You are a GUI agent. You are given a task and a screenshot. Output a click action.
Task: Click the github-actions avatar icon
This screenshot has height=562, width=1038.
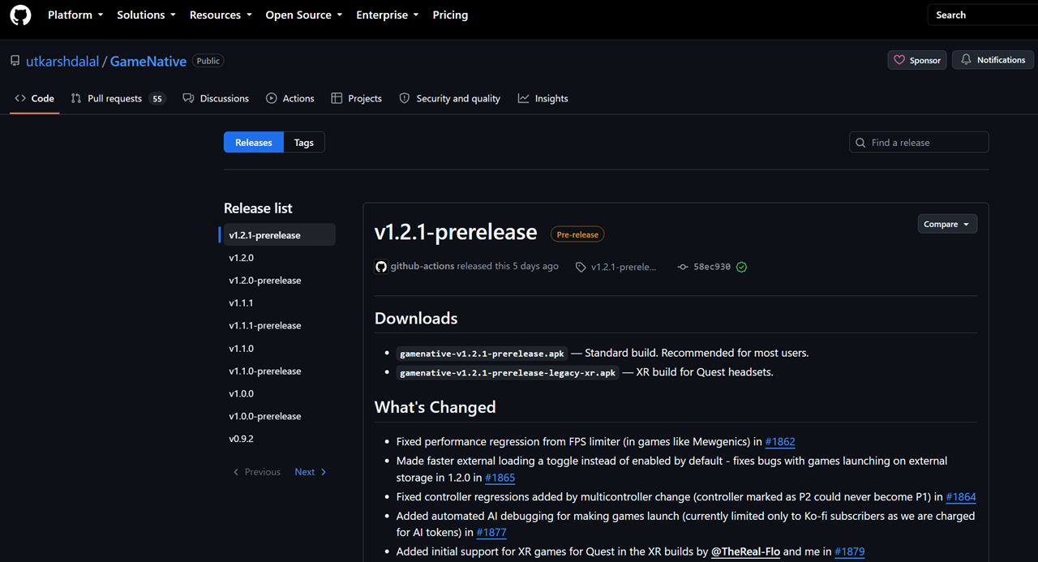pos(381,266)
